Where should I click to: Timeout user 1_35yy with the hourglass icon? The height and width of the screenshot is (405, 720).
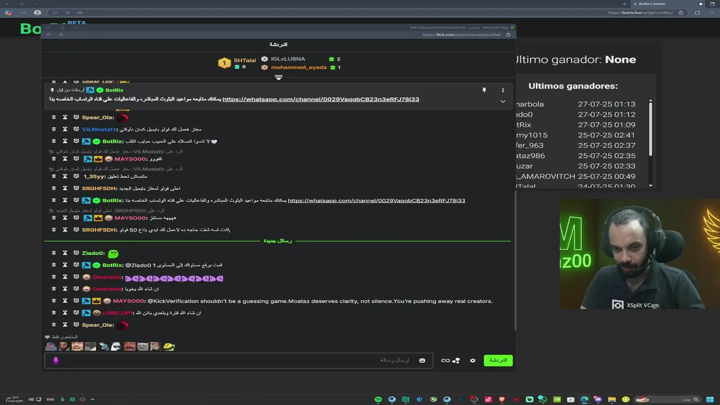[x=65, y=177]
